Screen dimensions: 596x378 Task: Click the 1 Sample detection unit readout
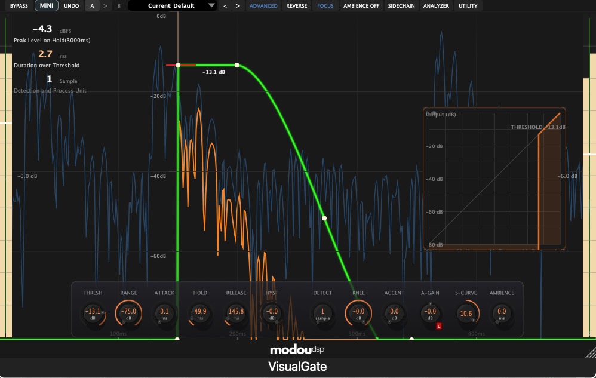tap(49, 79)
